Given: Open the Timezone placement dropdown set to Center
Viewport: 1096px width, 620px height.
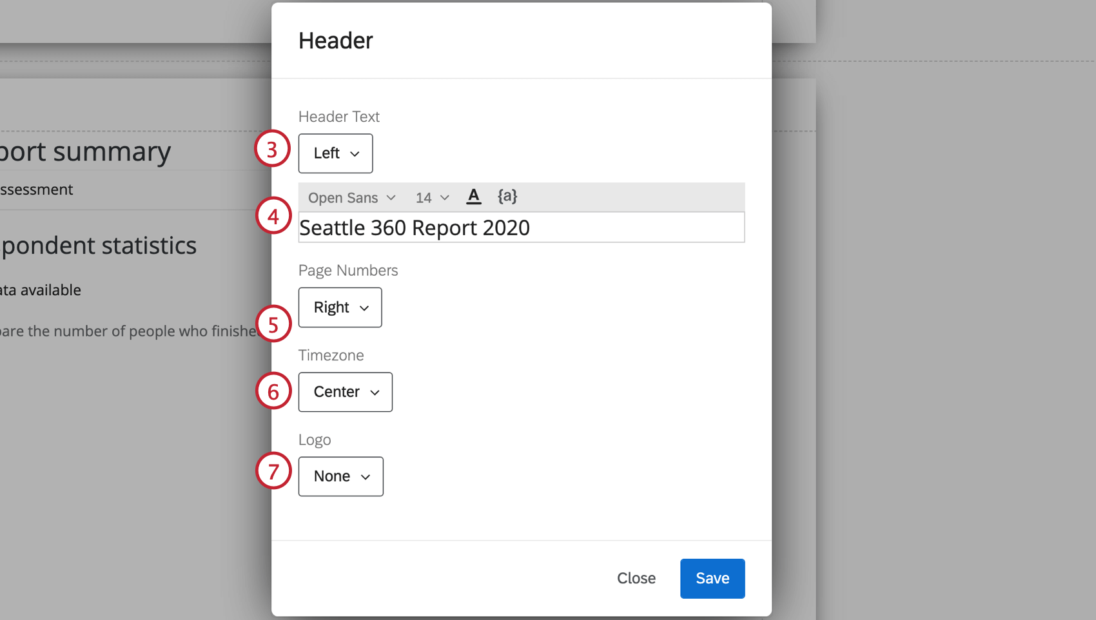Looking at the screenshot, I should click(x=345, y=392).
